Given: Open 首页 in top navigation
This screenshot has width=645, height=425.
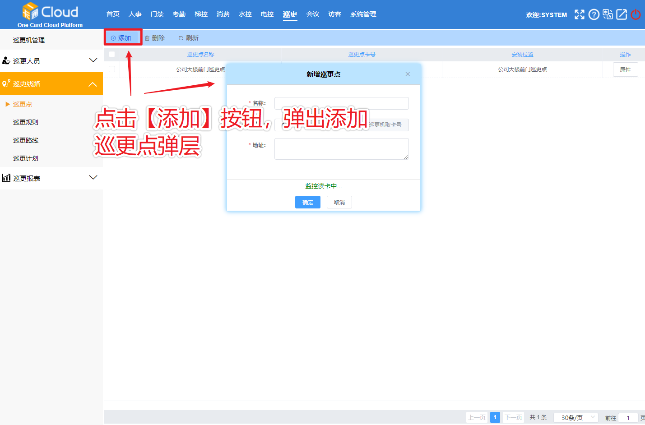Looking at the screenshot, I should (113, 14).
